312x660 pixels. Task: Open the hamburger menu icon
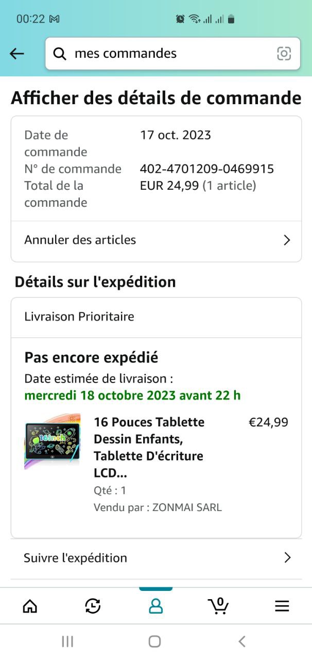[282, 606]
